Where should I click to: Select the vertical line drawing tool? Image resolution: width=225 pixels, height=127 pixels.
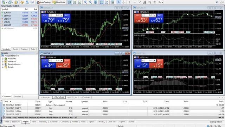(x=130, y=2)
